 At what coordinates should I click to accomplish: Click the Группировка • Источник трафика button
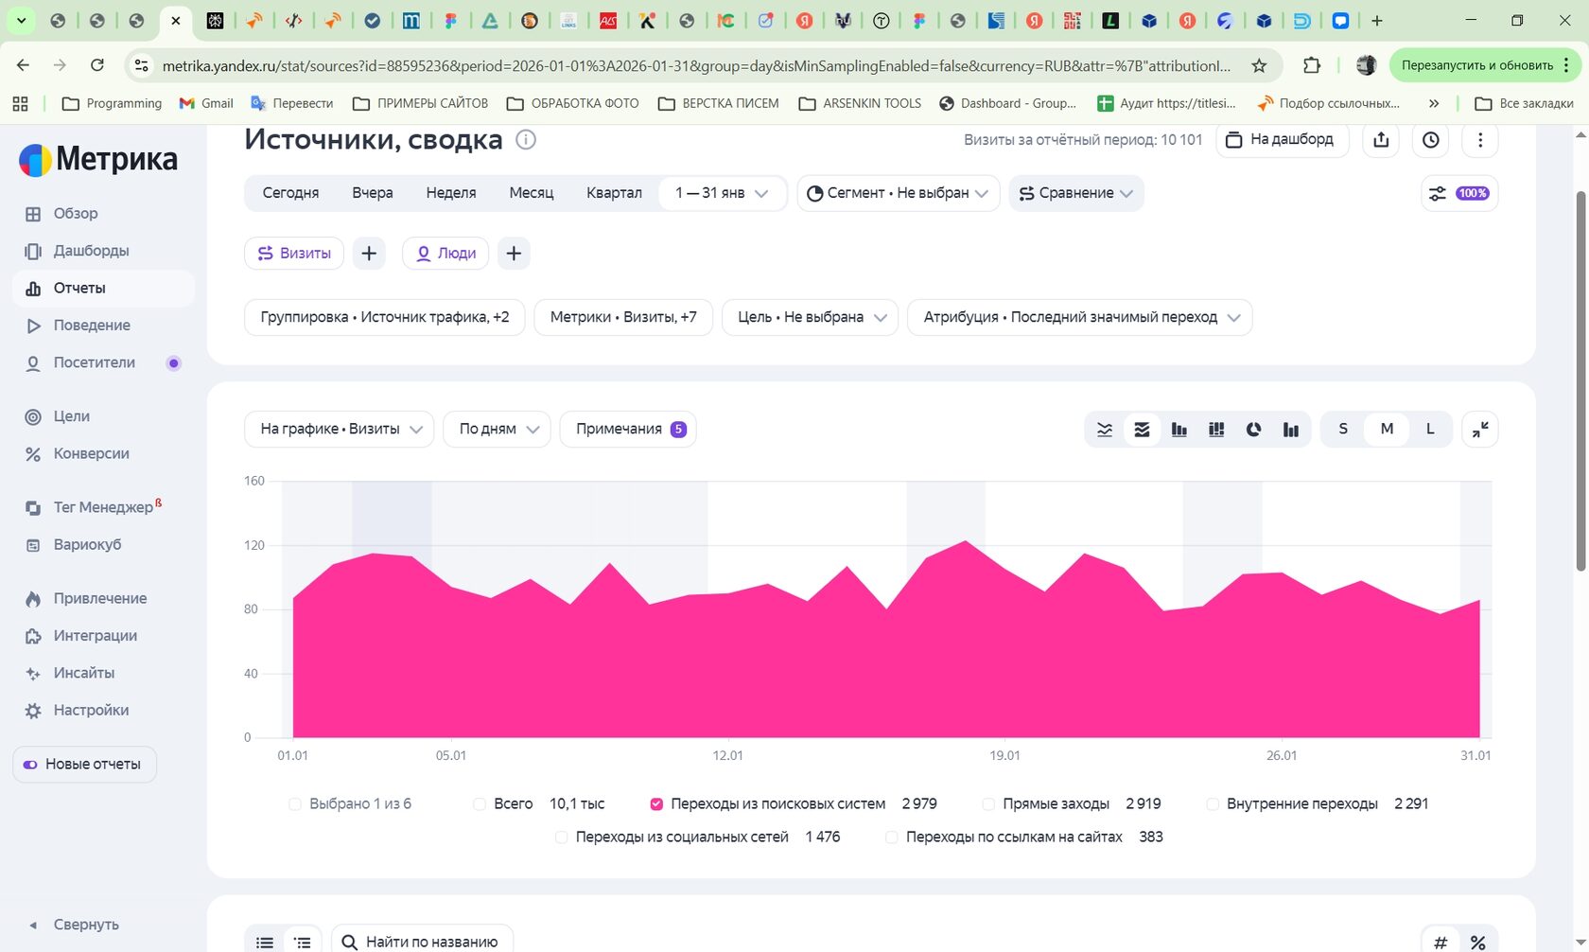(x=385, y=317)
